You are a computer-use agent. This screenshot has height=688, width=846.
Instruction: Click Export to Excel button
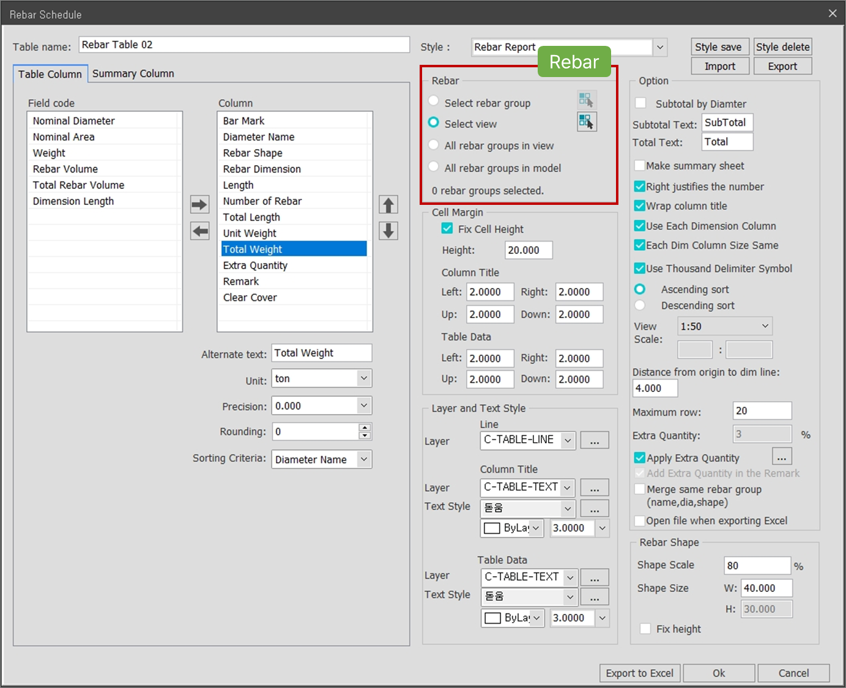pos(640,673)
